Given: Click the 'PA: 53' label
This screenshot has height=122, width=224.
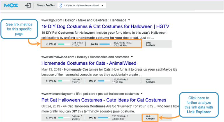Looking at the screenshot, I should tap(53, 44).
